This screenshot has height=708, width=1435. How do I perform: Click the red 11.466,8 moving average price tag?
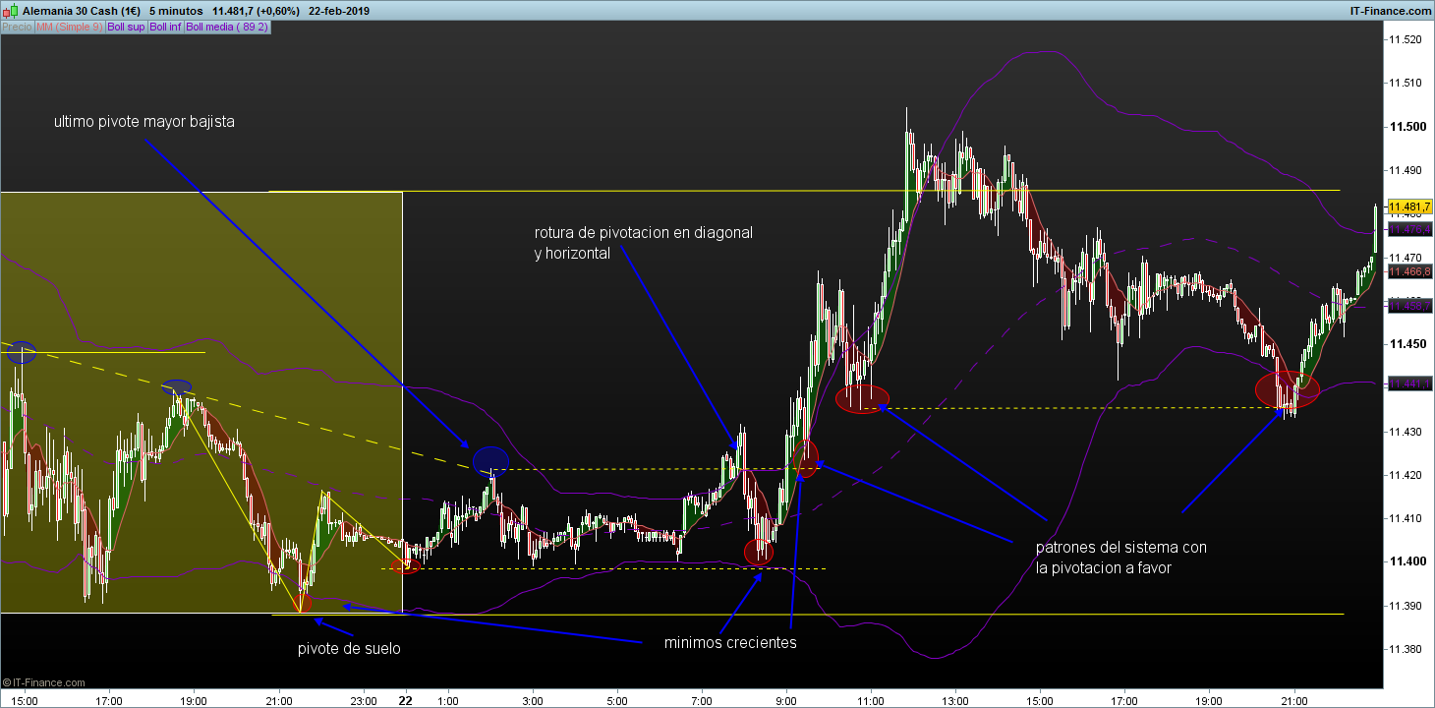[x=1408, y=271]
